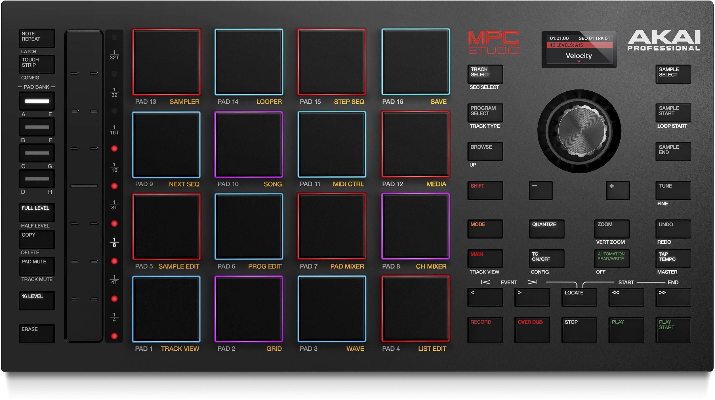Click the OVER DUB button
Viewport: 715px width, 400px height.
tap(532, 330)
